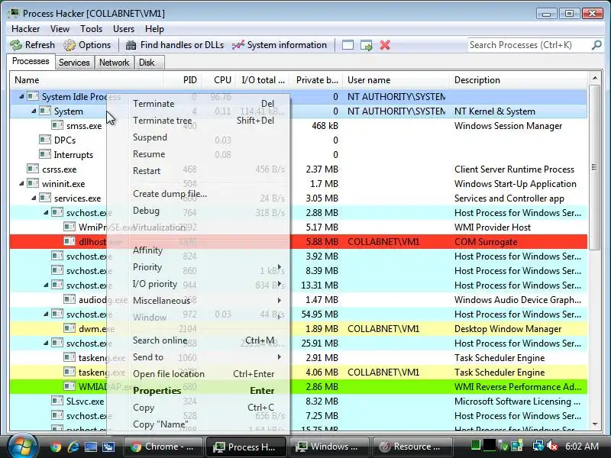The height and width of the screenshot is (458, 611).
Task: Click scrollbar down arrow in process list
Action: [x=595, y=424]
